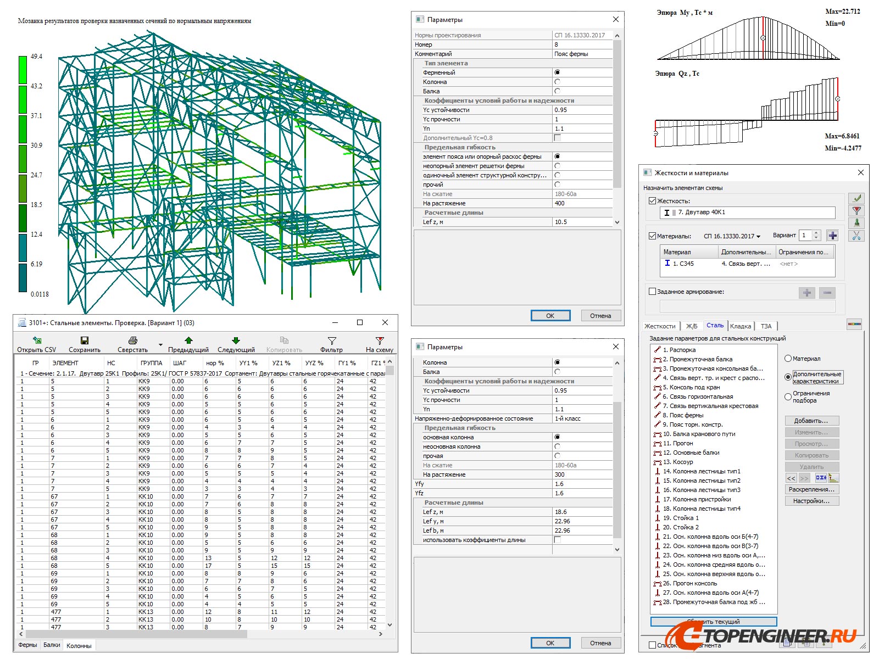Open the Колонны tab at bottom
Viewport: 879px width, 659px height.
point(79,646)
